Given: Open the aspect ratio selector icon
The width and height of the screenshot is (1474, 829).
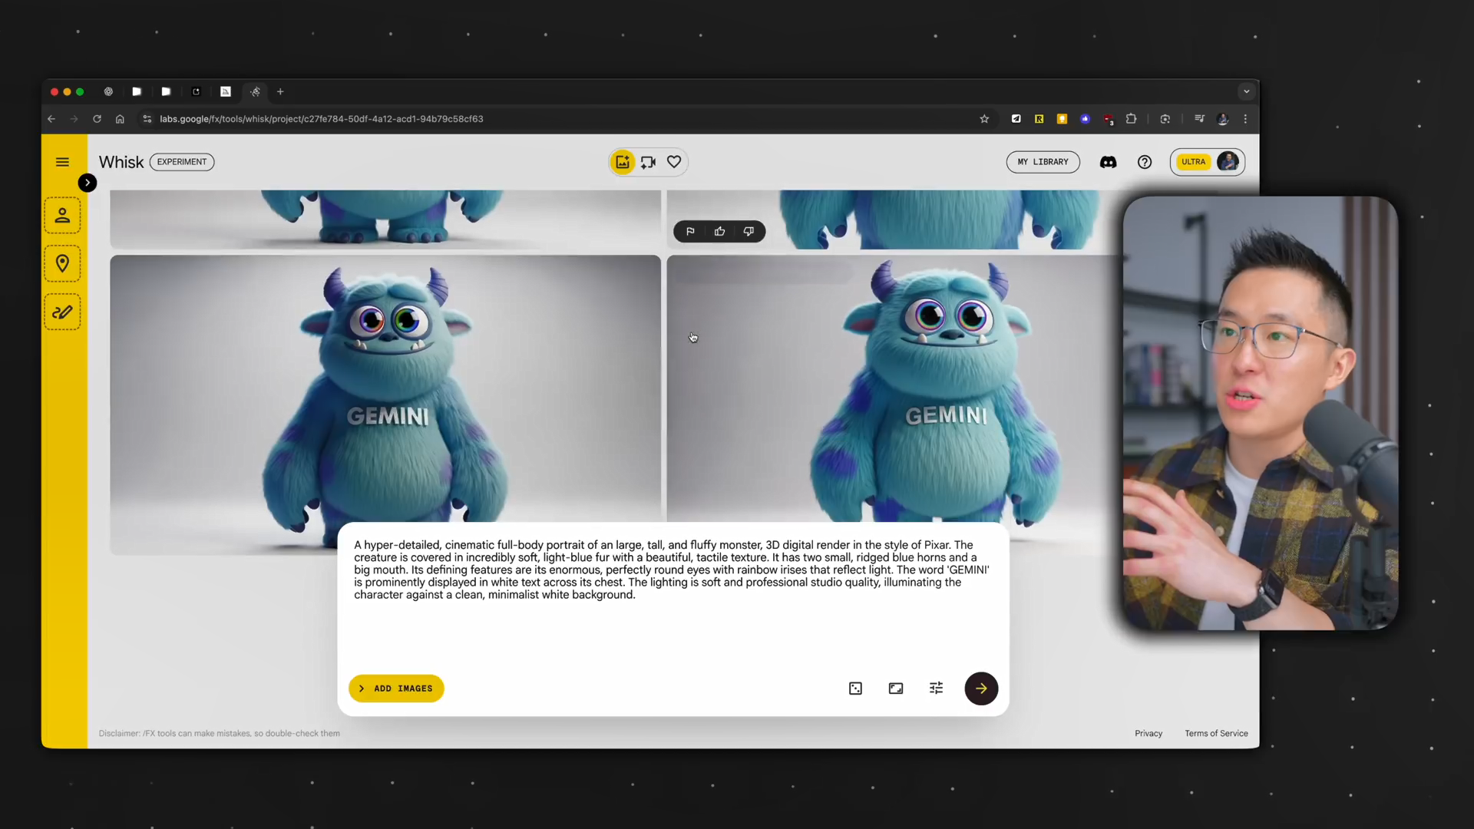Looking at the screenshot, I should [896, 689].
